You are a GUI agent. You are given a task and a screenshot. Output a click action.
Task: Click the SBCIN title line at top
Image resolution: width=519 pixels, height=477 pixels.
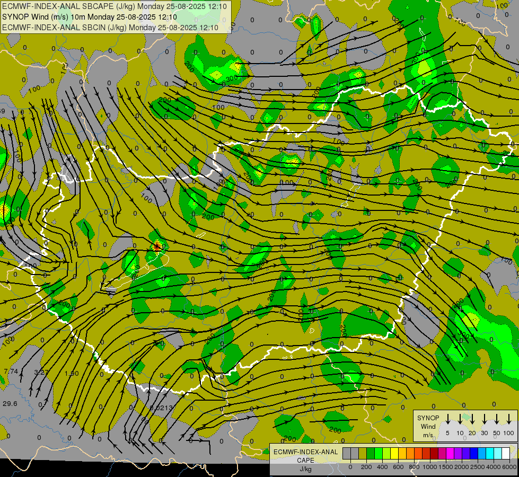coord(110,28)
